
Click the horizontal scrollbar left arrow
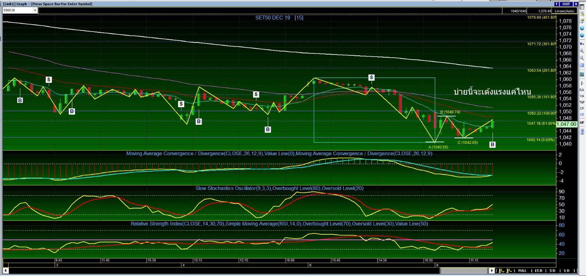(x=5, y=271)
